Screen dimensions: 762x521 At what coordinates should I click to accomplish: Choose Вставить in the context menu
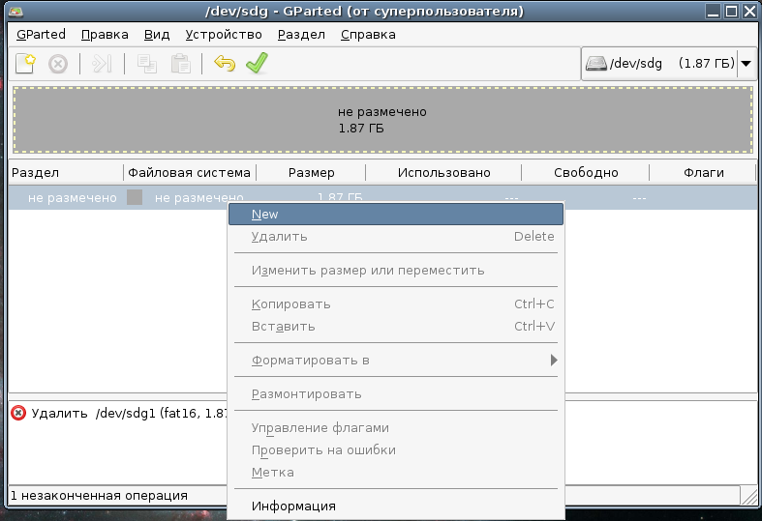point(396,327)
